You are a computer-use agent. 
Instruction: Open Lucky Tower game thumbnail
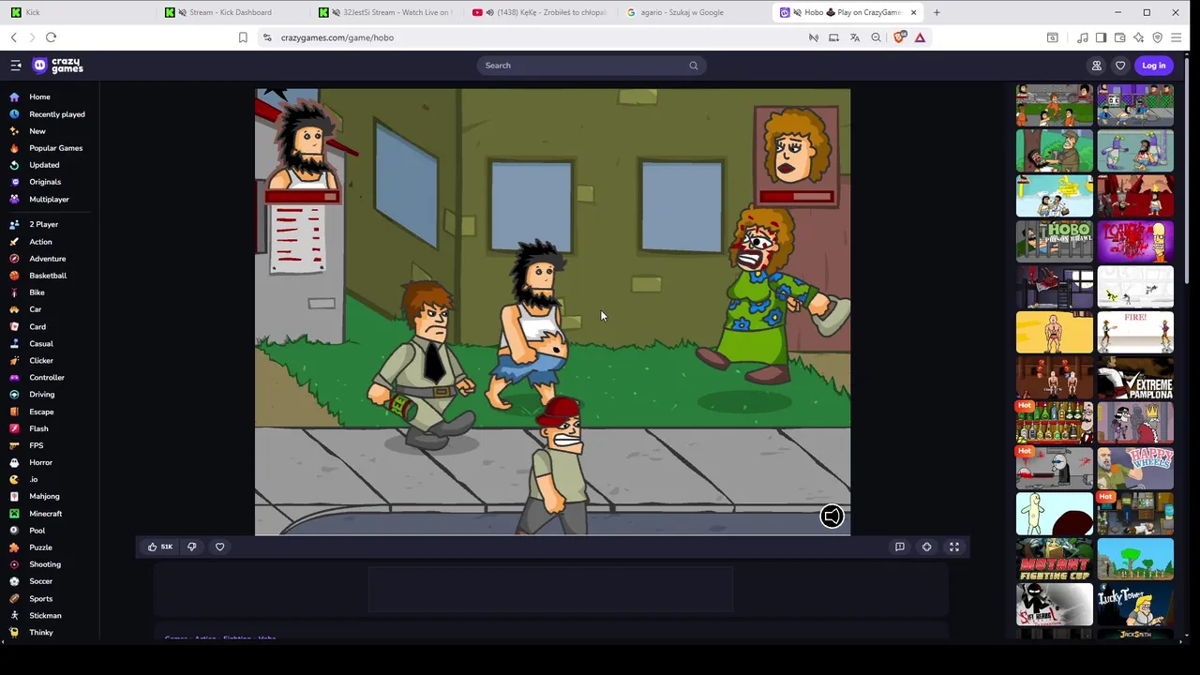tap(1135, 606)
